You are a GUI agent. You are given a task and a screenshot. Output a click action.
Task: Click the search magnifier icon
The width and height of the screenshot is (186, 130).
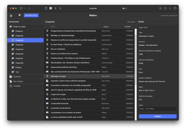click(x=20, y=15)
